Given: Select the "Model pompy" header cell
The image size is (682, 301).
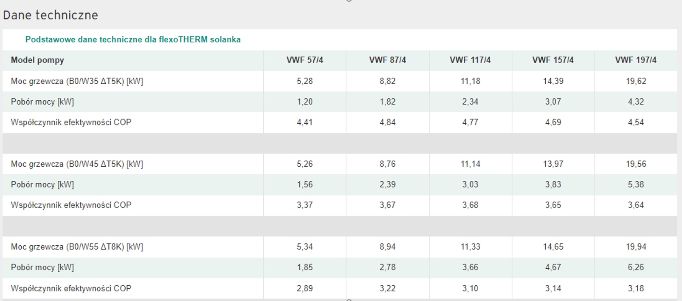Looking at the screenshot, I should [x=37, y=60].
